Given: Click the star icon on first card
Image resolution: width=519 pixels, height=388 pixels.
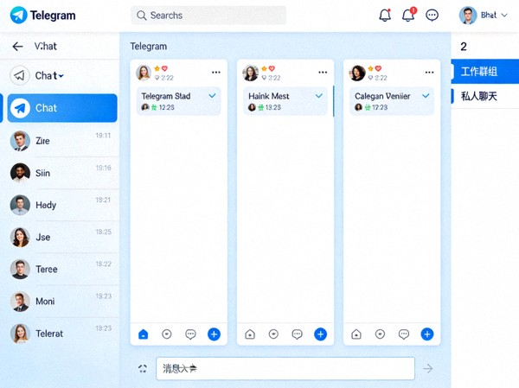Looking at the screenshot, I should pos(157,68).
